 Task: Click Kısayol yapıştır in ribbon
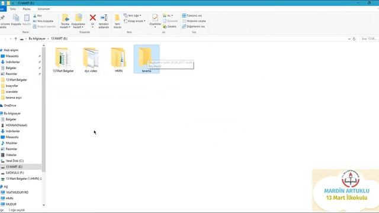point(44,27)
